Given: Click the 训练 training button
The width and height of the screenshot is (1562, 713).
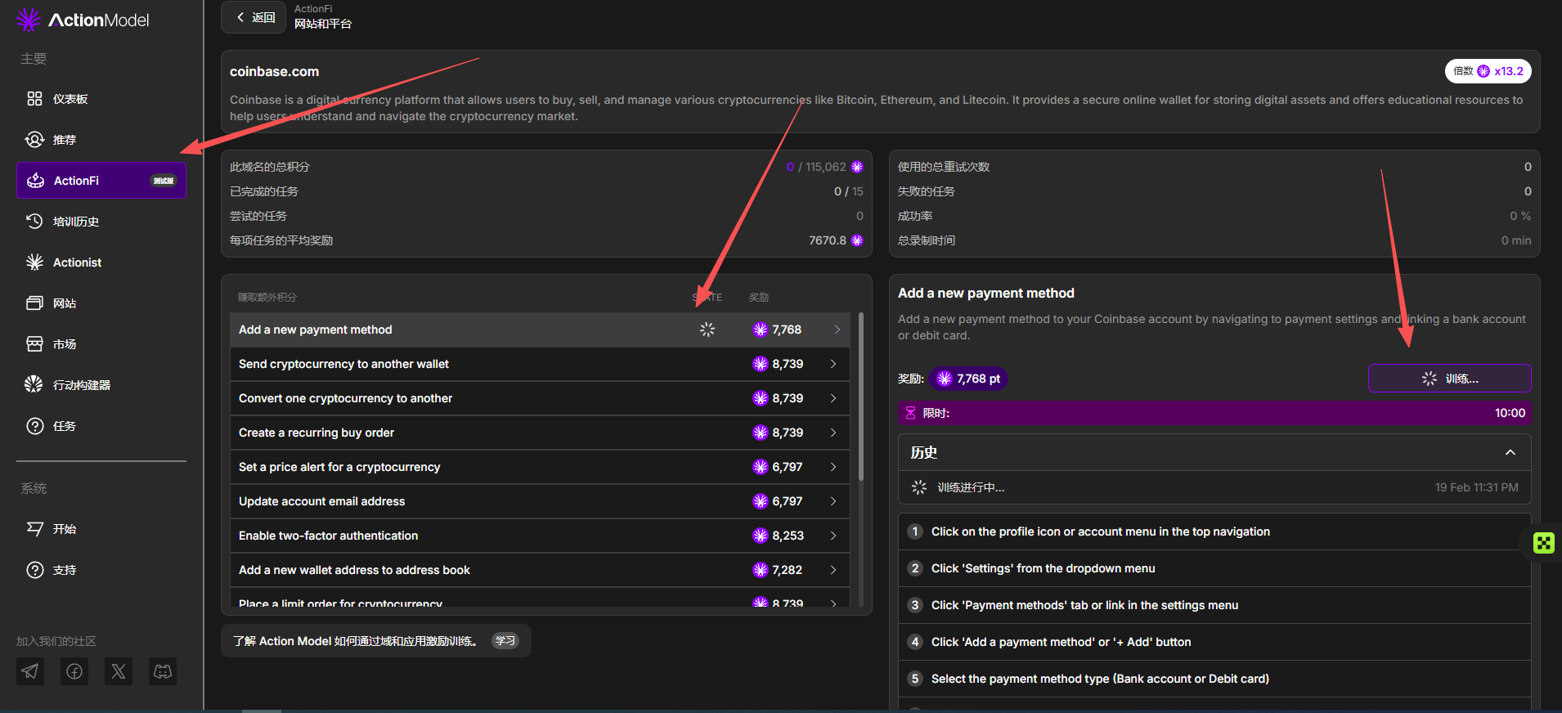Looking at the screenshot, I should (x=1449, y=379).
